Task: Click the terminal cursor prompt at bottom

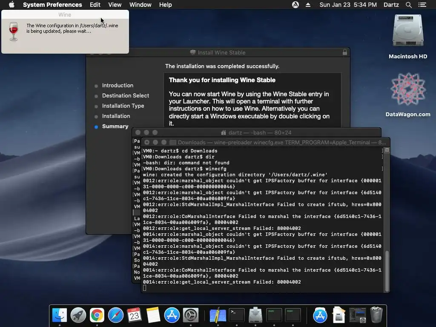Action: (145, 288)
